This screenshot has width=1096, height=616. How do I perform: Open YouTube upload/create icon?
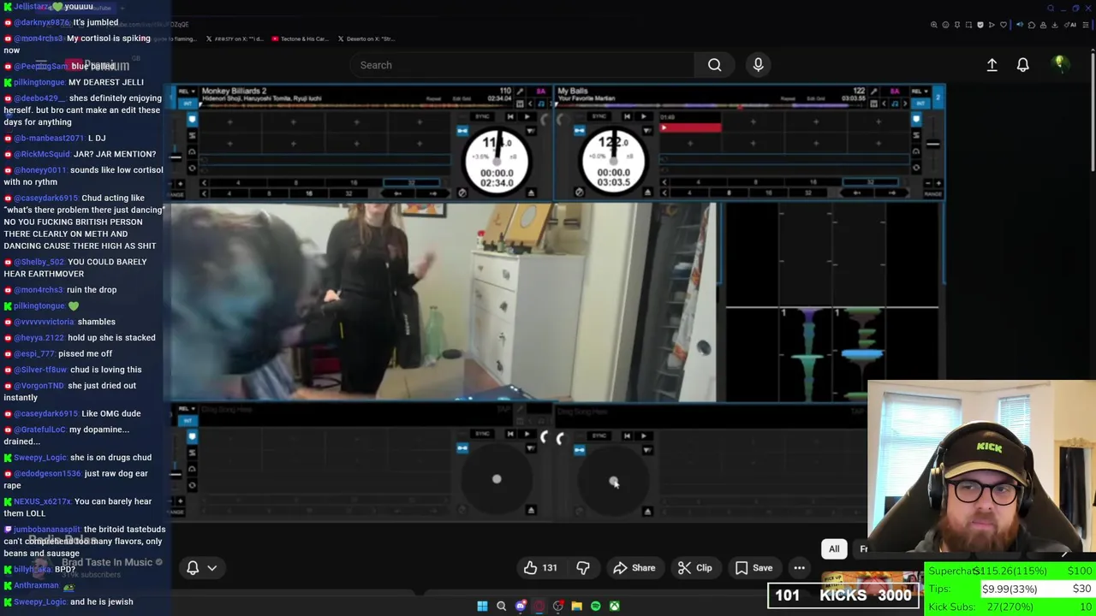992,65
